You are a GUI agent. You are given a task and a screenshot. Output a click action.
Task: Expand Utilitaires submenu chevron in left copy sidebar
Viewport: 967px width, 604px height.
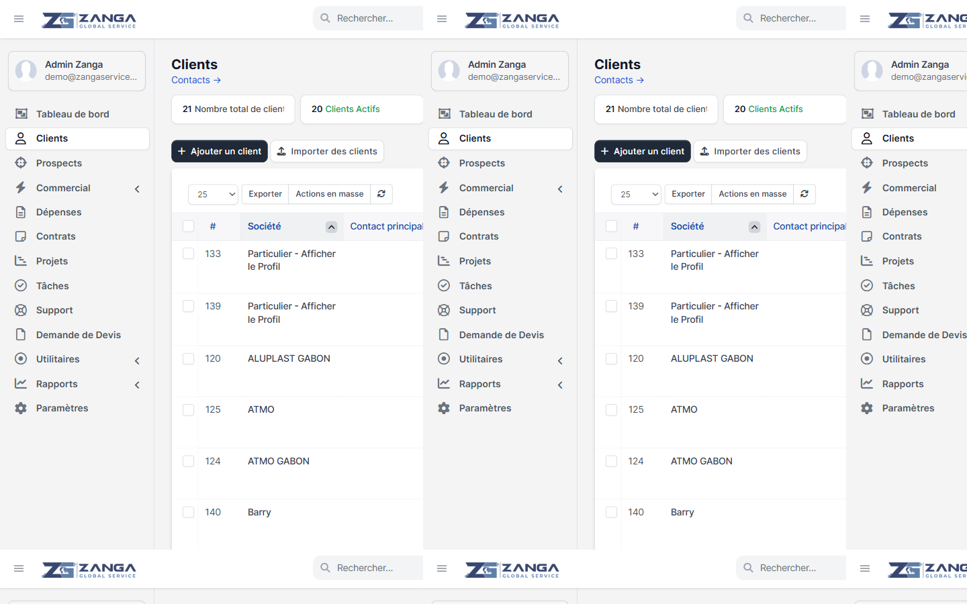(137, 361)
